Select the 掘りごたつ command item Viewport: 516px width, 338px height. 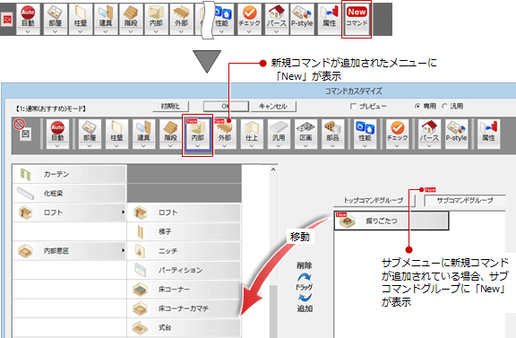click(x=391, y=221)
